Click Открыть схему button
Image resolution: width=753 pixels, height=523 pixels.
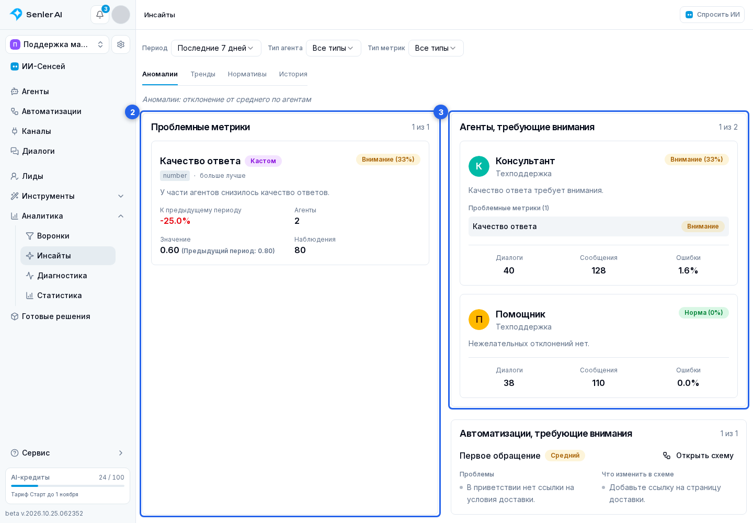tap(698, 456)
